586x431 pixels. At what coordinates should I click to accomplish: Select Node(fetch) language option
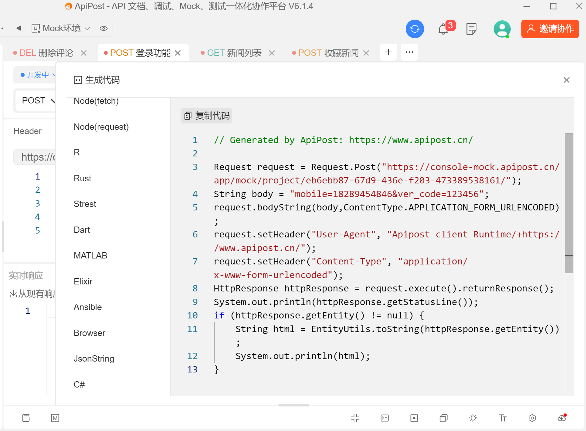96,101
